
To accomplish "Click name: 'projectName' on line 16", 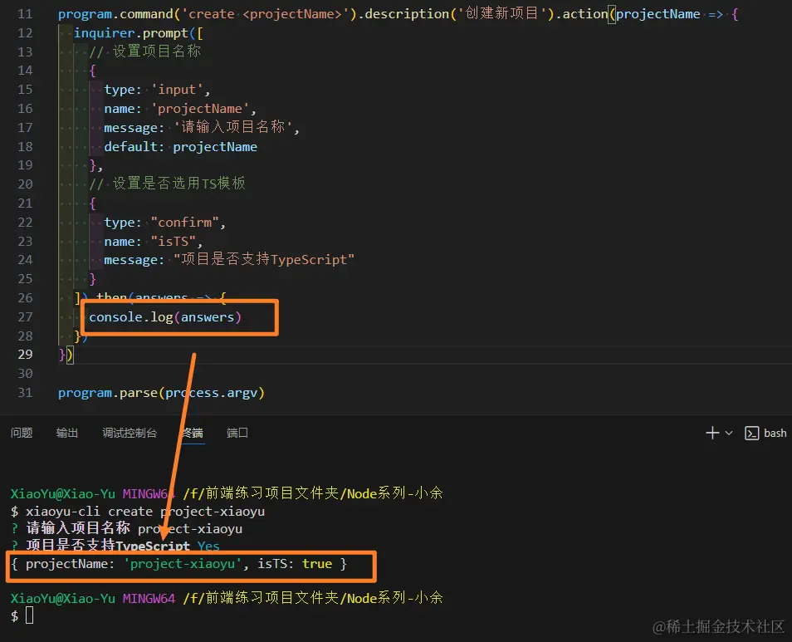I will [180, 109].
